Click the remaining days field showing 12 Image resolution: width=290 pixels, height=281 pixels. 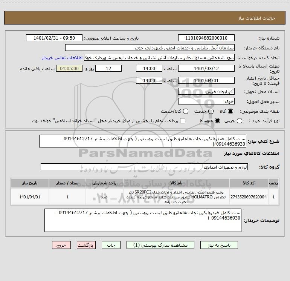click(108, 68)
